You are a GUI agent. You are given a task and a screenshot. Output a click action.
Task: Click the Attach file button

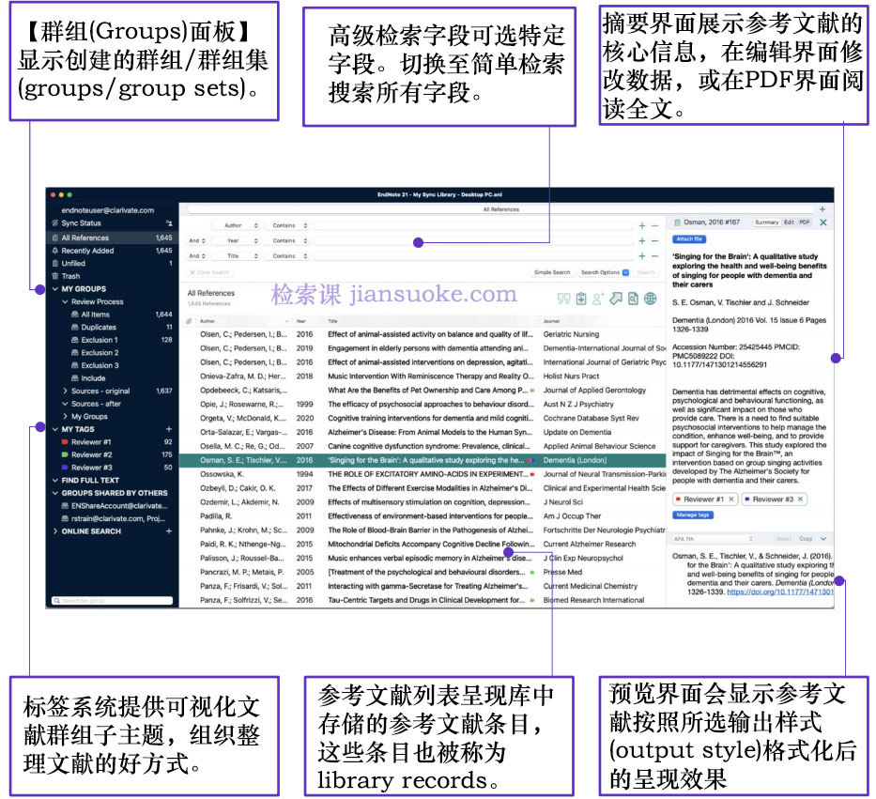689,239
